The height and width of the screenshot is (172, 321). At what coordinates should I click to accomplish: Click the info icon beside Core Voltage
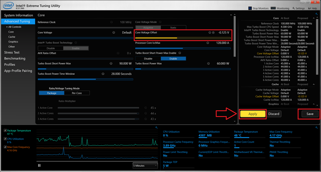pyautogui.click(x=114, y=33)
